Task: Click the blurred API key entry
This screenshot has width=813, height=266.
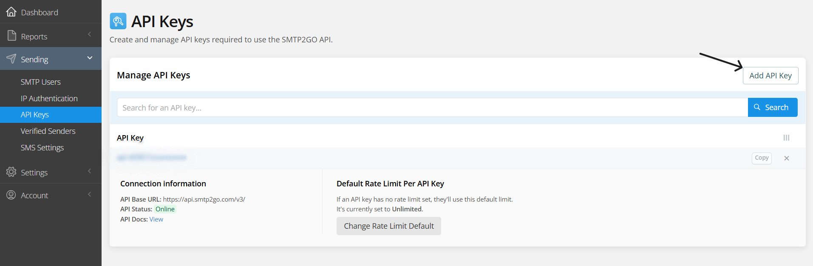Action: point(152,158)
